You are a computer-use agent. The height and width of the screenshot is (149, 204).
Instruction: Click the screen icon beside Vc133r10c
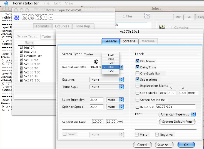(x=21, y=64)
